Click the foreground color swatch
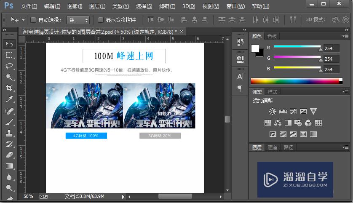 click(x=255, y=48)
